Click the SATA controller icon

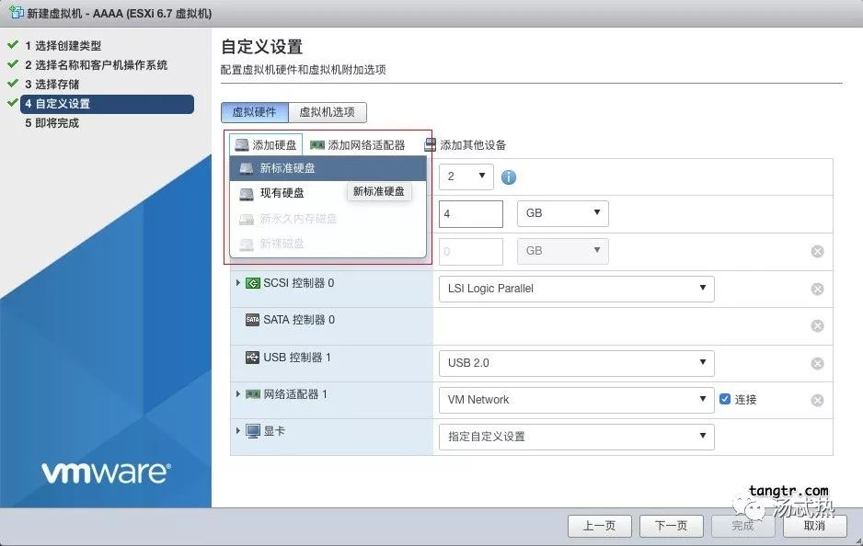[x=253, y=320]
